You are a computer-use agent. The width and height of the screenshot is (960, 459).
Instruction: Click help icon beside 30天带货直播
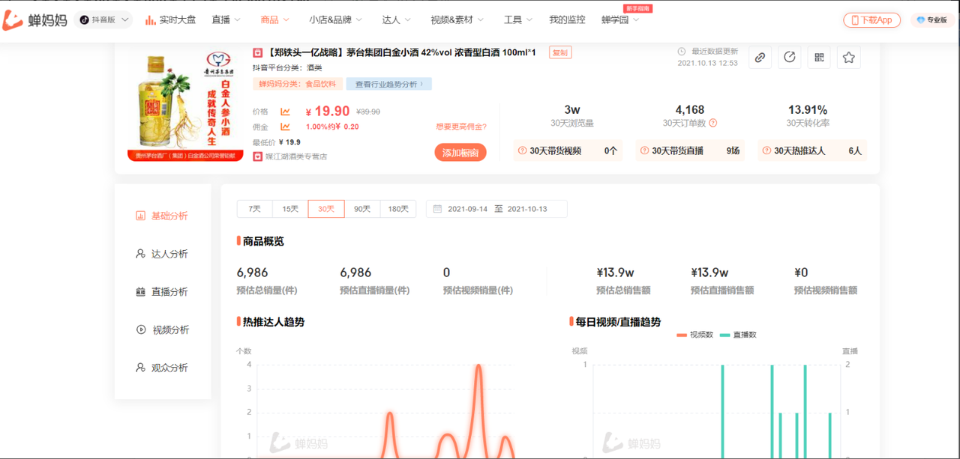(644, 151)
